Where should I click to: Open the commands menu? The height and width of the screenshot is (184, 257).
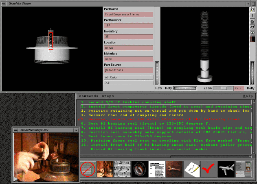point(88,96)
